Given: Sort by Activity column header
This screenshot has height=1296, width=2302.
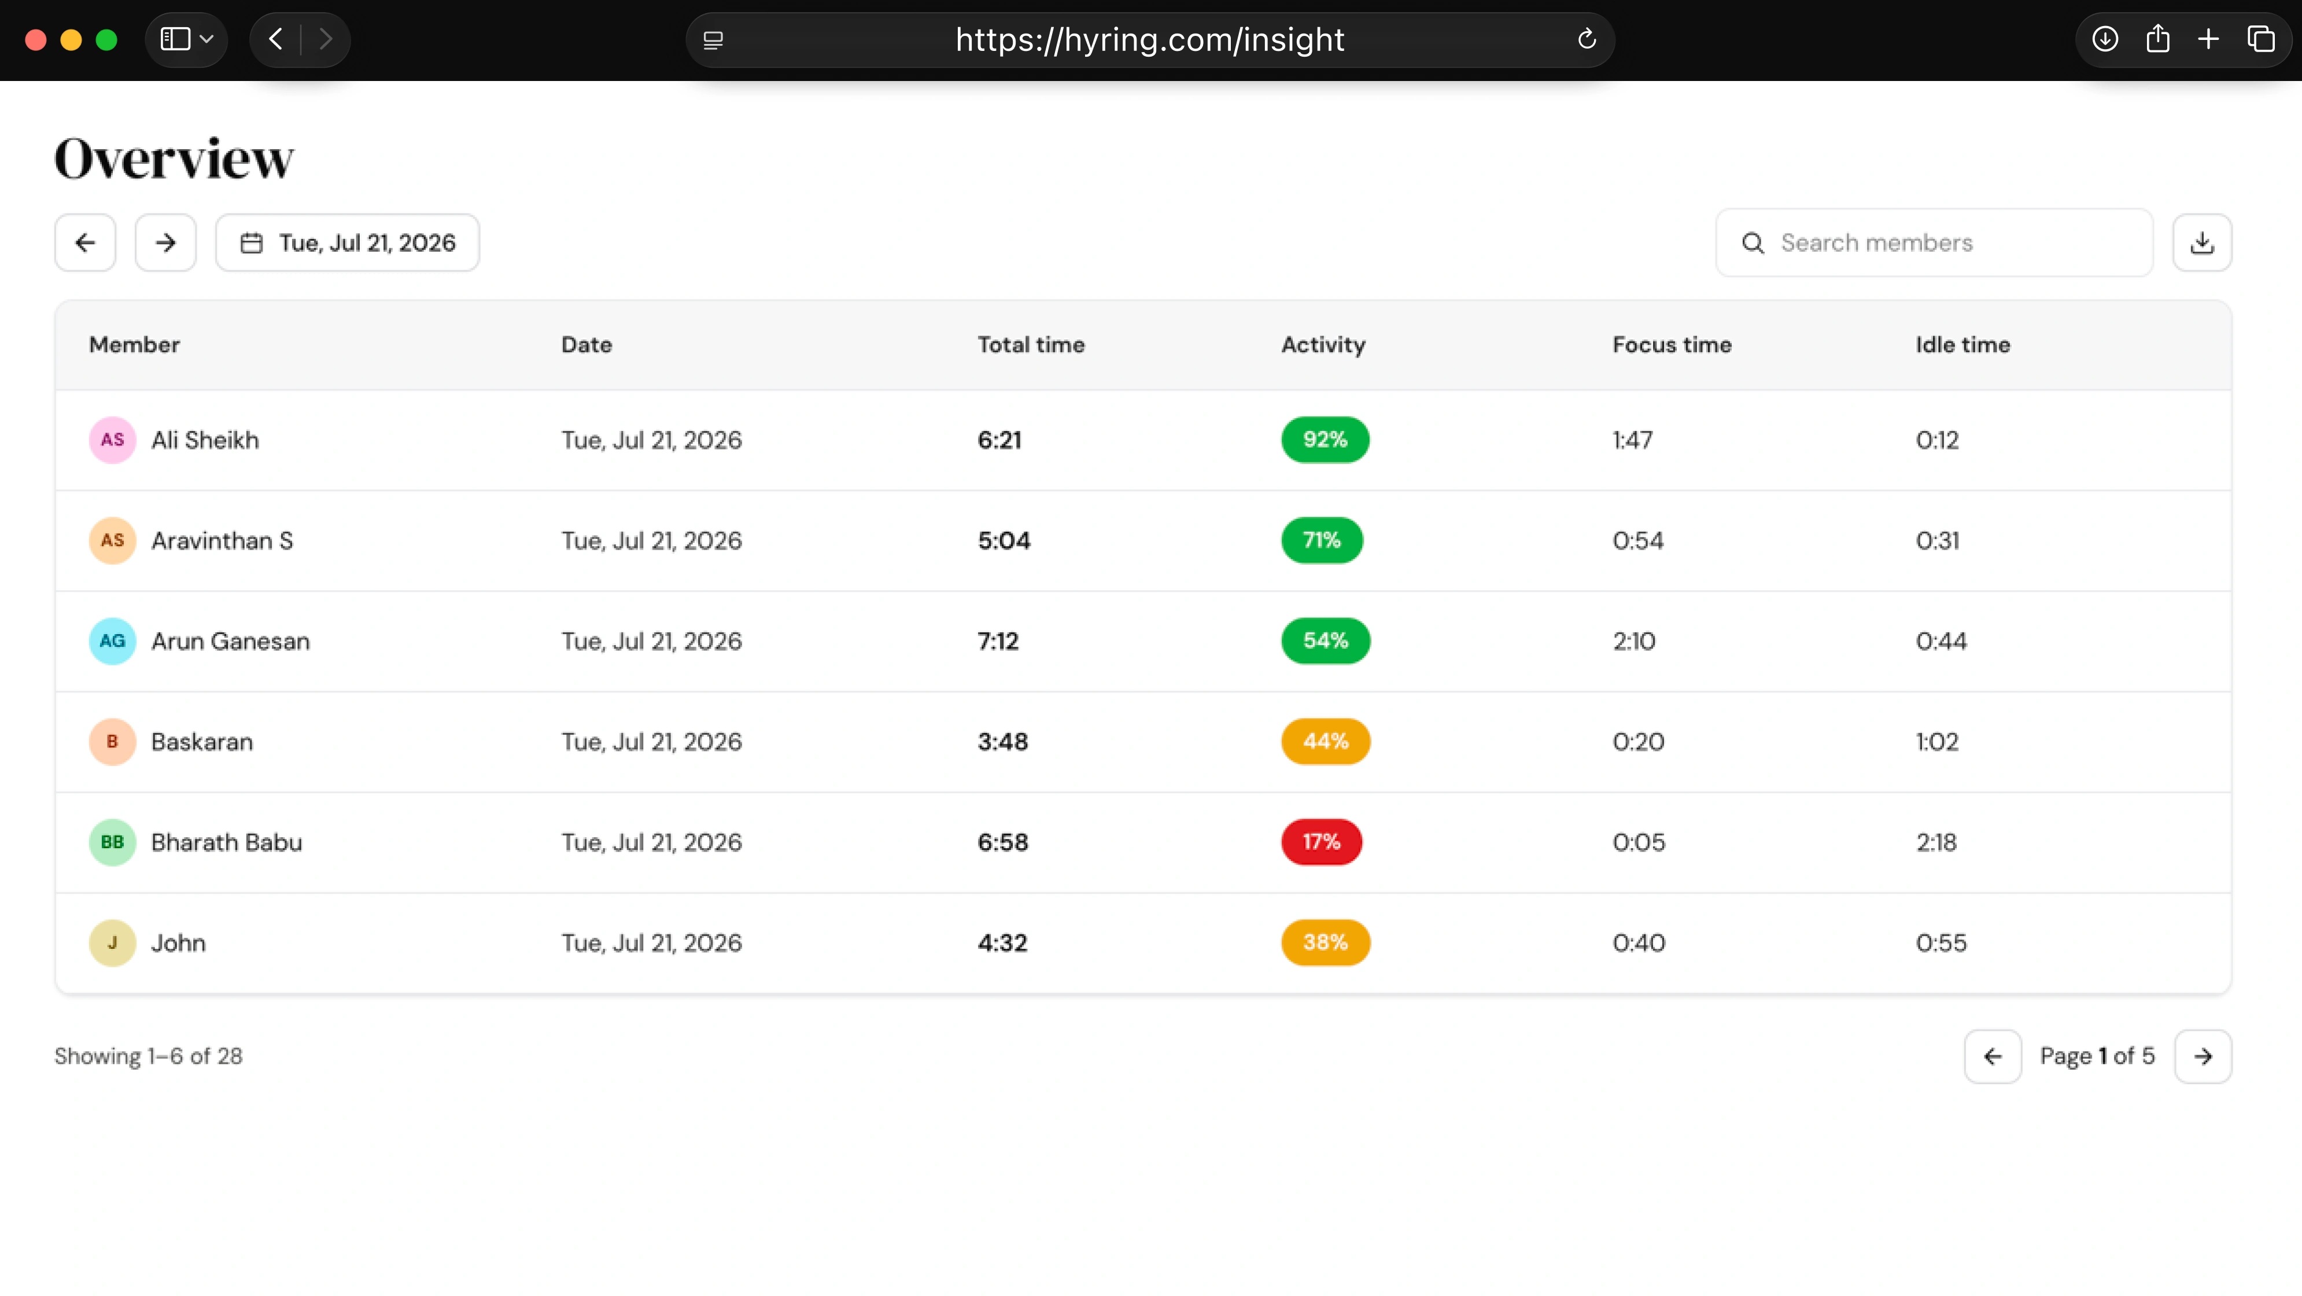Looking at the screenshot, I should point(1323,345).
